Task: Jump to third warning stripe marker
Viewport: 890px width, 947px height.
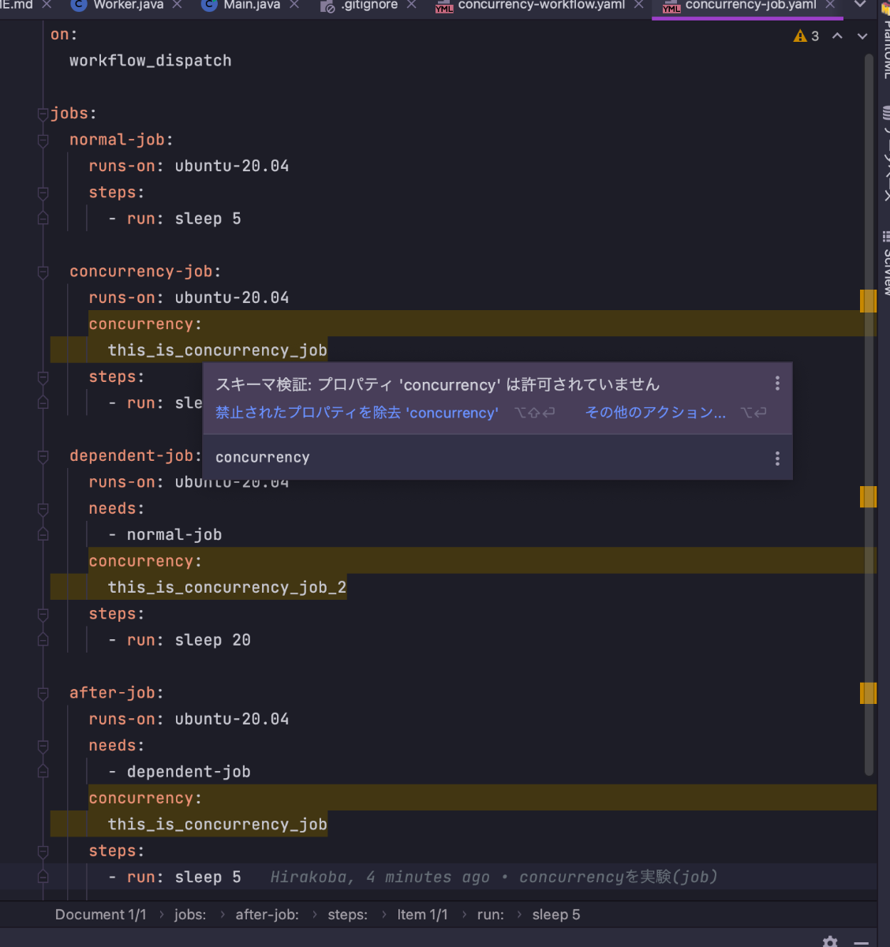Action: pos(868,693)
